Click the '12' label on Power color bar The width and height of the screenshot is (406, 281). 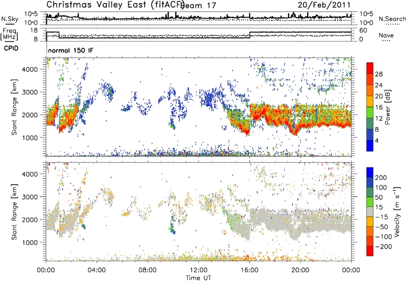[x=379, y=119]
